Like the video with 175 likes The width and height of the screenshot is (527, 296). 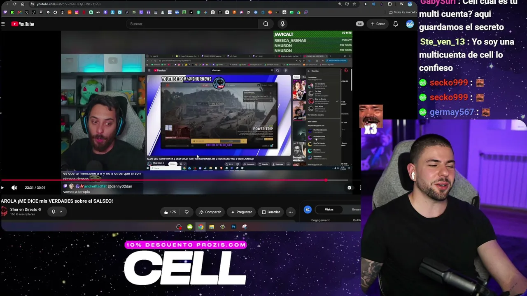click(170, 212)
